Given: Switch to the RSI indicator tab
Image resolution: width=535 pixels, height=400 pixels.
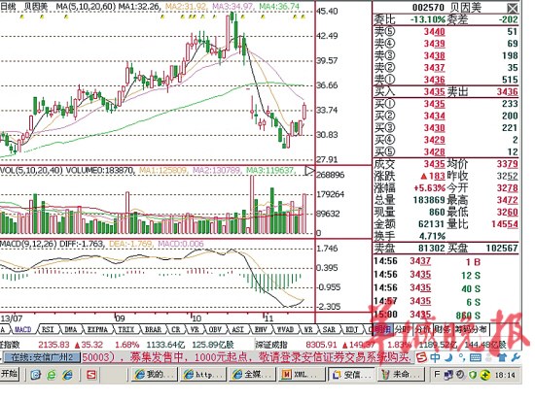Looking at the screenshot, I should tap(48, 329).
